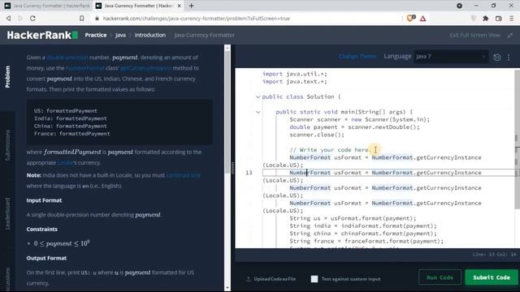This screenshot has height=292, width=520.
Task: Click Submit Code button
Action: pos(492,277)
